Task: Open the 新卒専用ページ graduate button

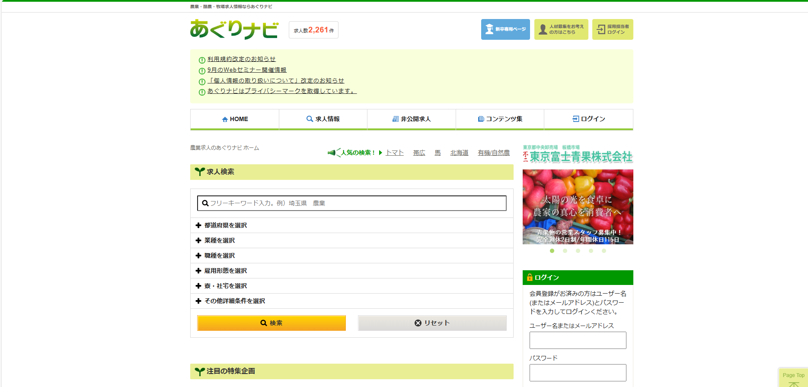Action: coord(505,29)
